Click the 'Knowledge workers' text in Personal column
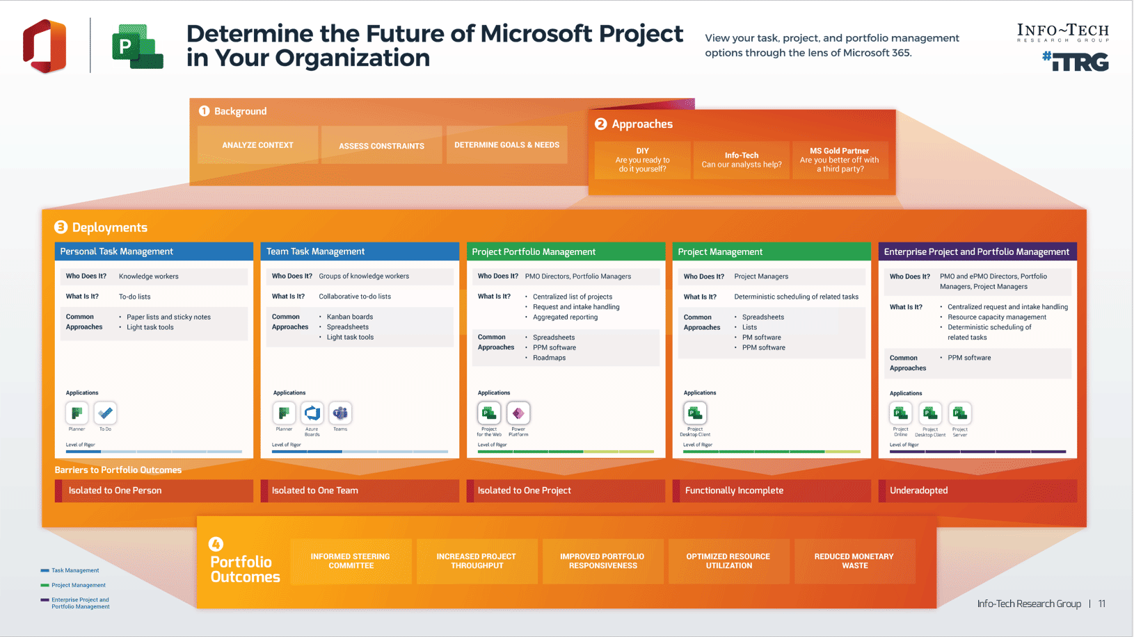The height and width of the screenshot is (637, 1134). click(149, 276)
